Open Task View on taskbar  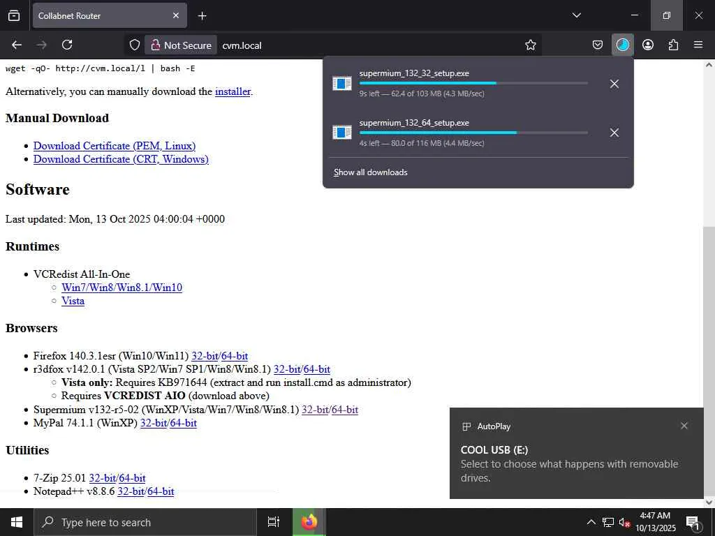274,522
